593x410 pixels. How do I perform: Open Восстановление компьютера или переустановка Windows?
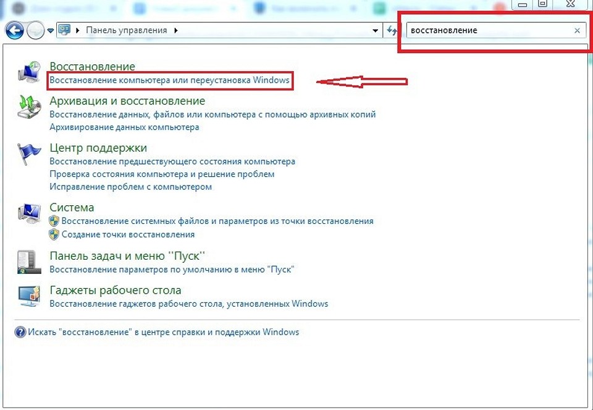click(x=169, y=80)
